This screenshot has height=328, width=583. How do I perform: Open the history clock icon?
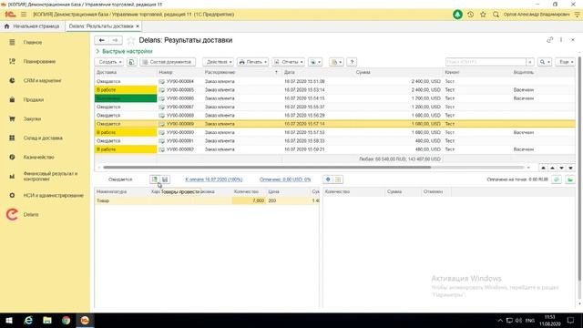(470, 15)
